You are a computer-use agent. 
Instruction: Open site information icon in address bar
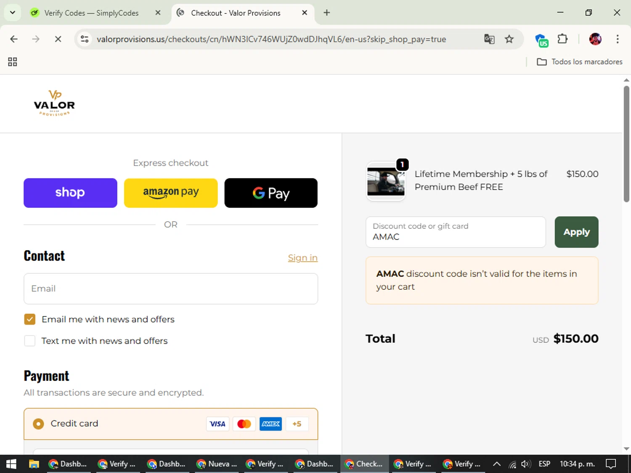pos(85,39)
